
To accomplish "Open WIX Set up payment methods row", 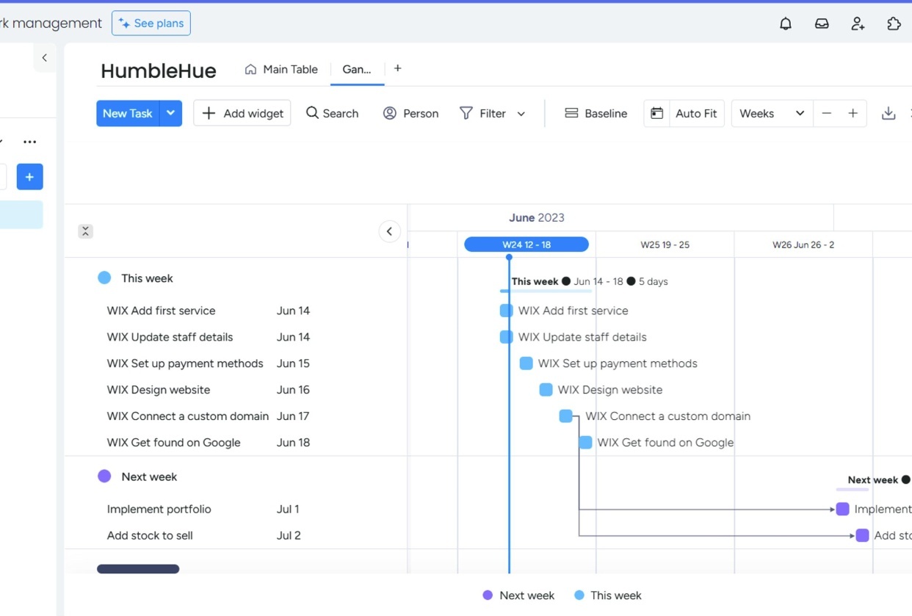I will (x=185, y=363).
